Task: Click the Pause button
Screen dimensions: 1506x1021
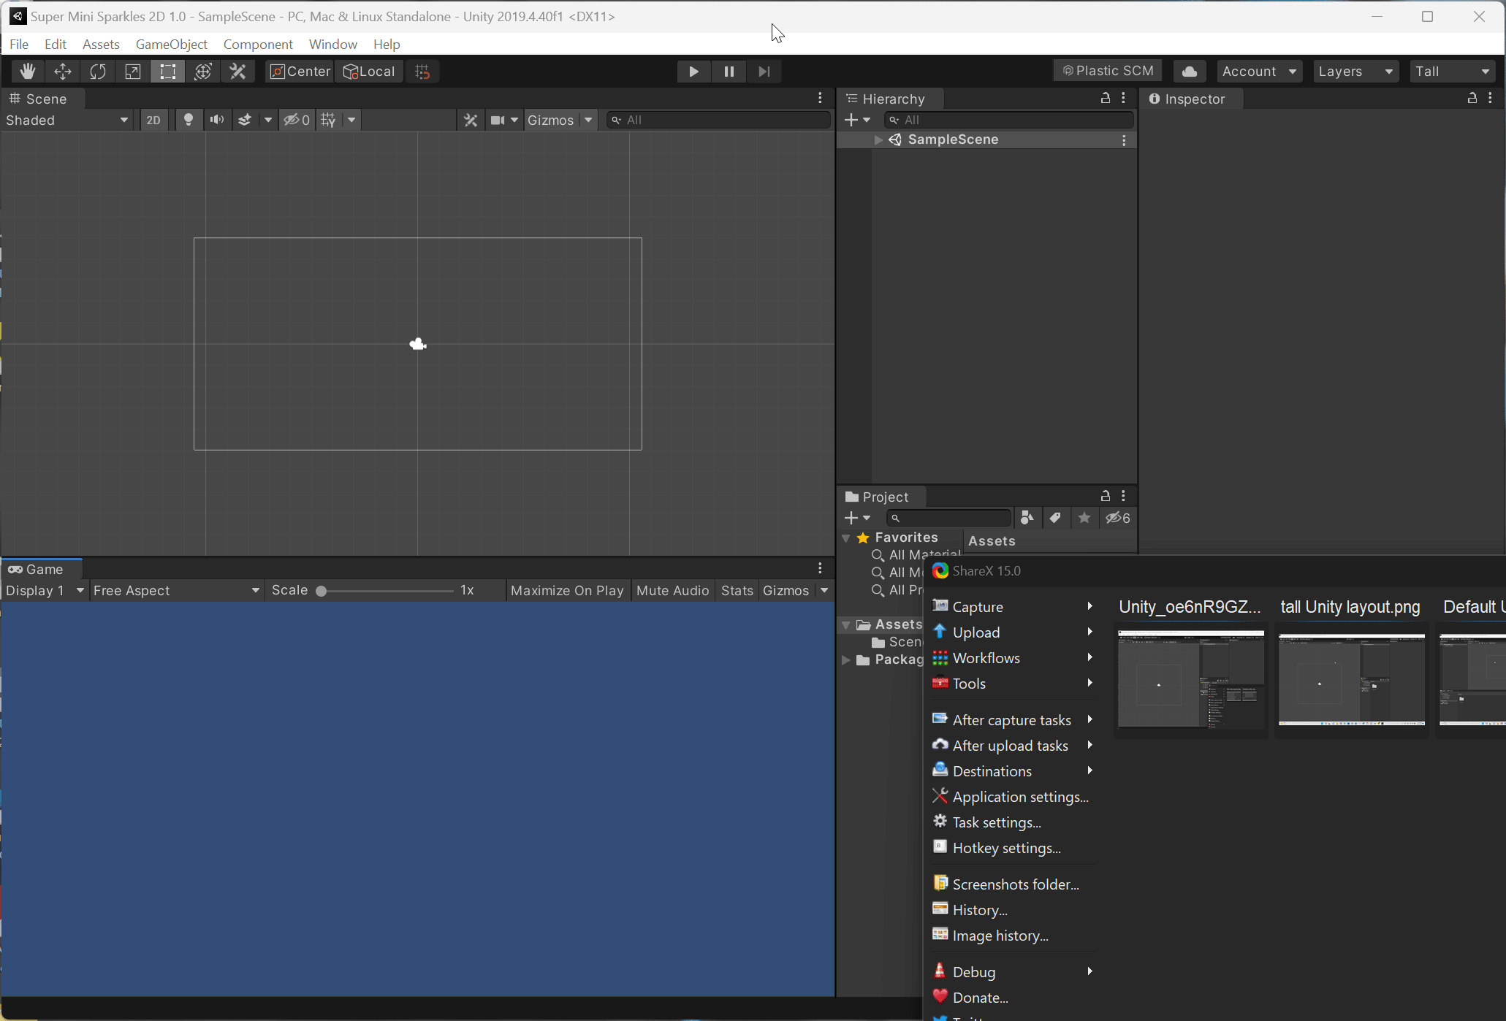Action: (729, 71)
